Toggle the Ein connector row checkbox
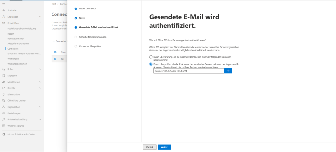The image size is (336, 152). (55, 59)
